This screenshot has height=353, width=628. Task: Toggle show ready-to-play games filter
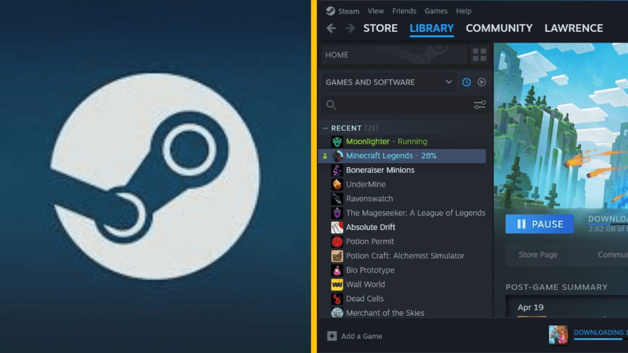[x=482, y=82]
